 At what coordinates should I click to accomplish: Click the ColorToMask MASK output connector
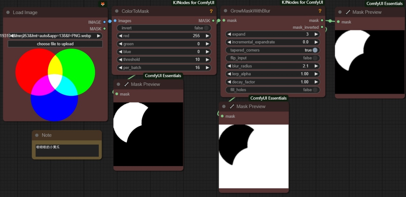(x=214, y=21)
